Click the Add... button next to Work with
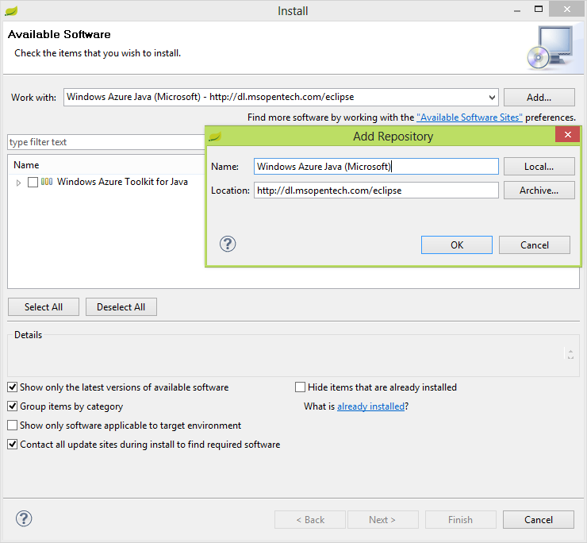Image resolution: width=587 pixels, height=543 pixels. point(539,98)
